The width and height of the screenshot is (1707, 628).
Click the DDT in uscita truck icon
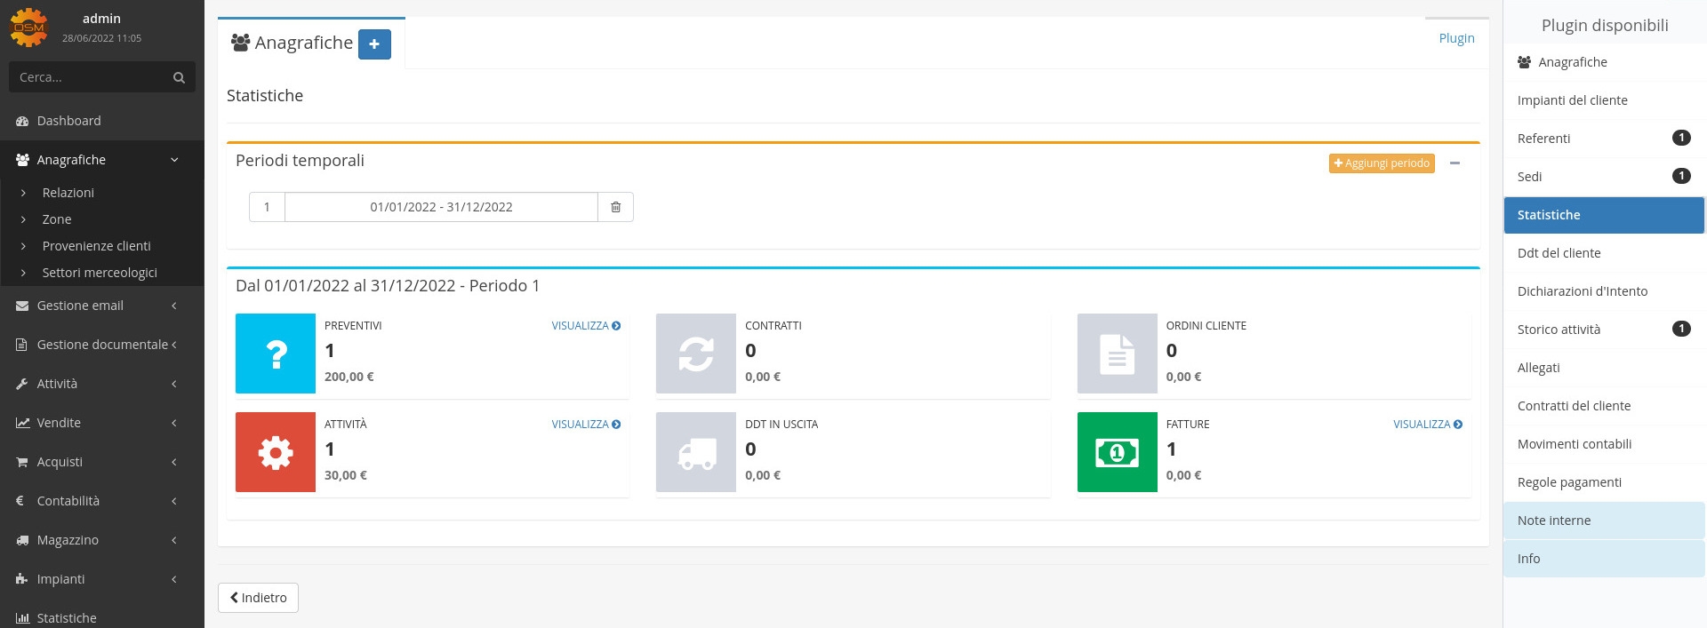coord(696,452)
